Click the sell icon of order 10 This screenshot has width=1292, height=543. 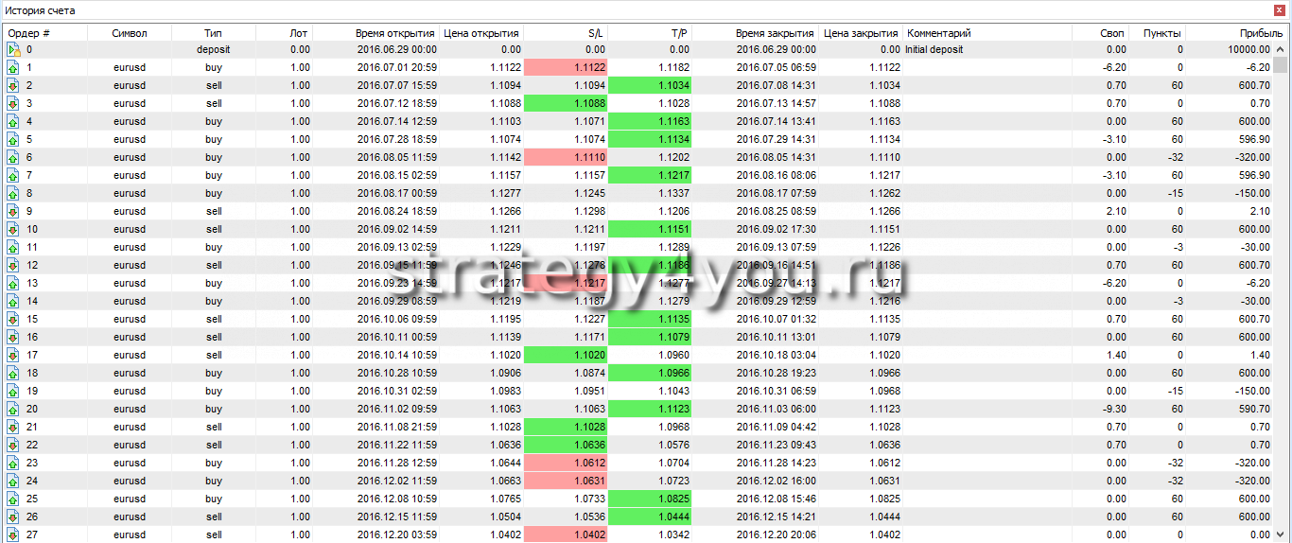13,229
